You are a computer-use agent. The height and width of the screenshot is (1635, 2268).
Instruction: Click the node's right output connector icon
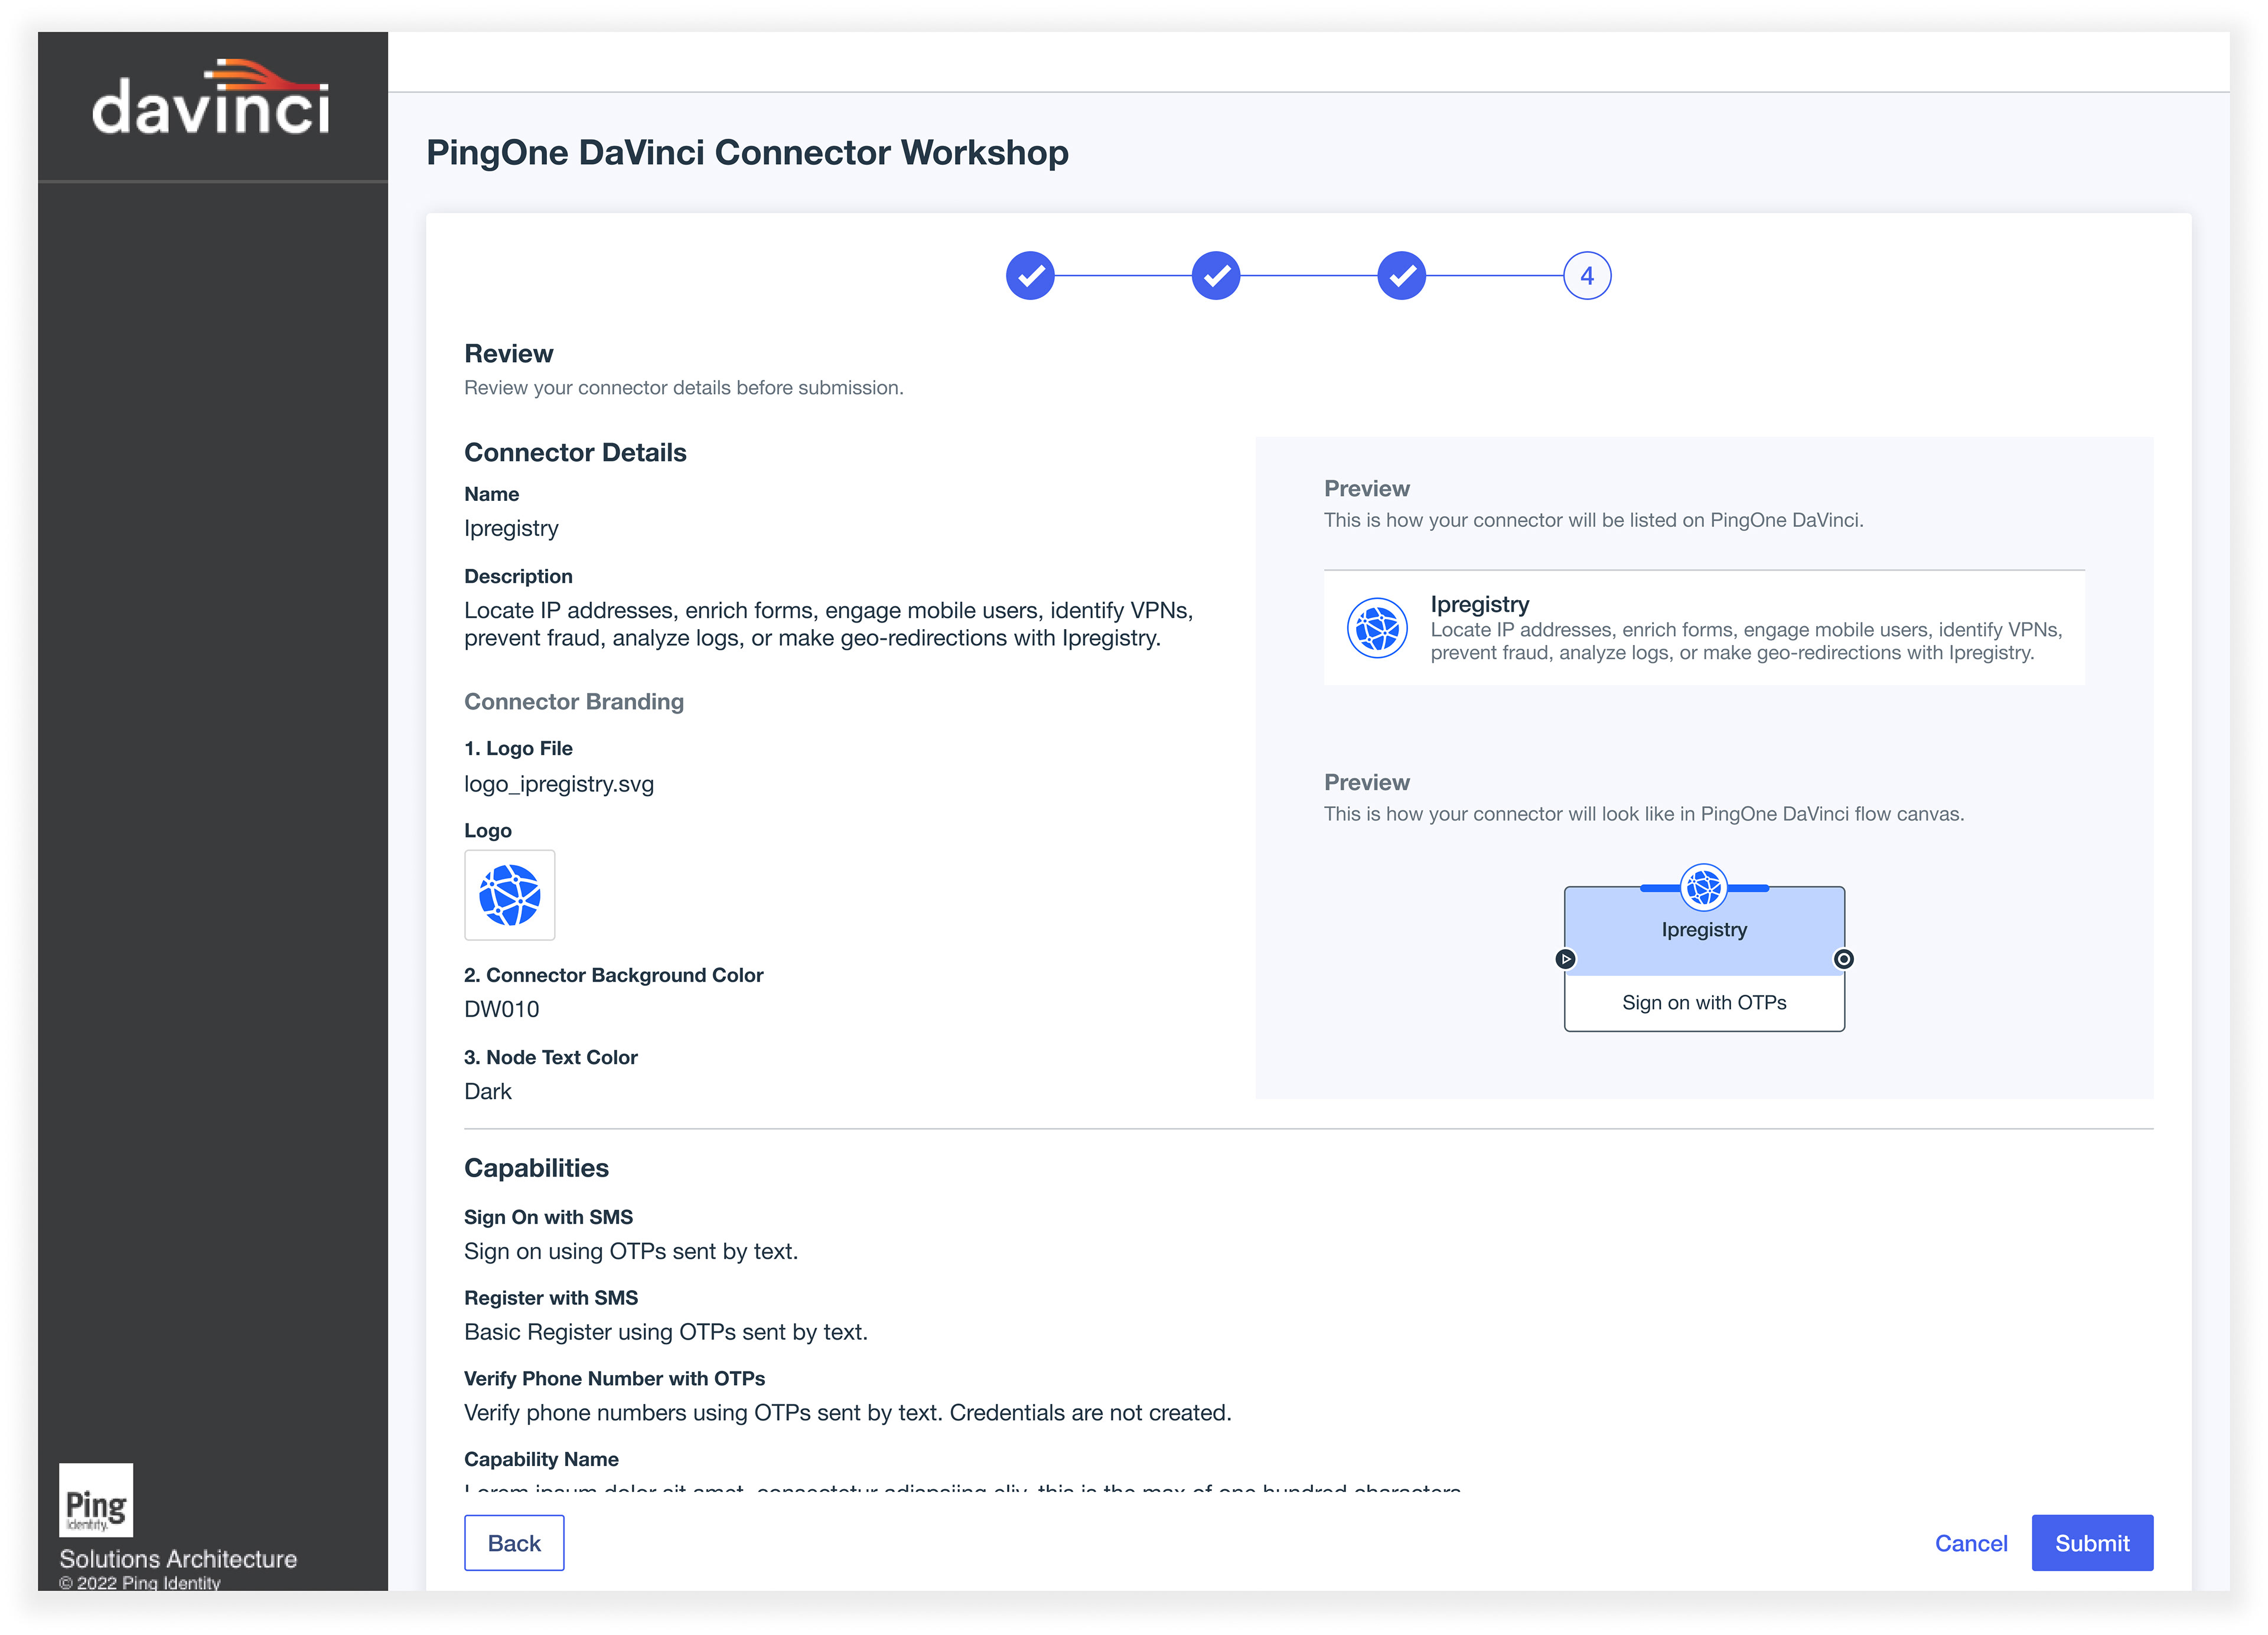pos(1844,959)
